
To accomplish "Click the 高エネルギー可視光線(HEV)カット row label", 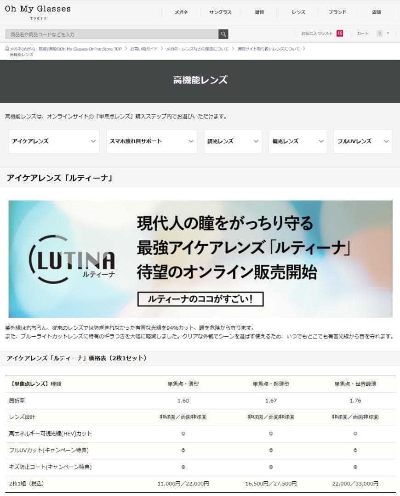I will point(51,434).
